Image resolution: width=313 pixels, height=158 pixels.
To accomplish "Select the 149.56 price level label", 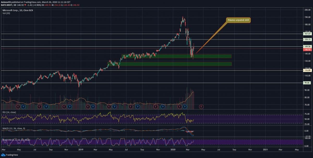I will 307,46.
